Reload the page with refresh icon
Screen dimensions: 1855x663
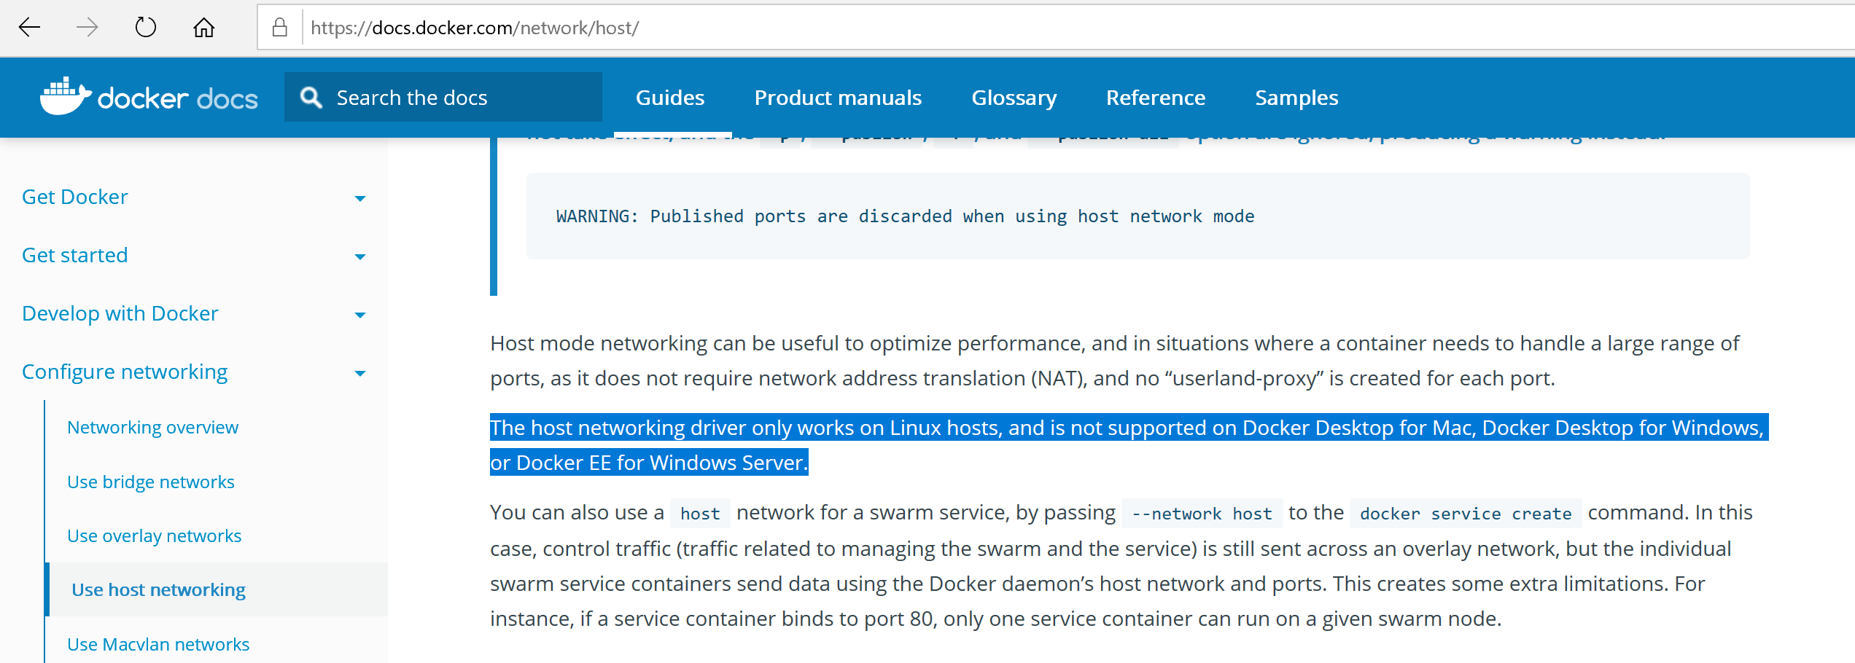[x=146, y=28]
